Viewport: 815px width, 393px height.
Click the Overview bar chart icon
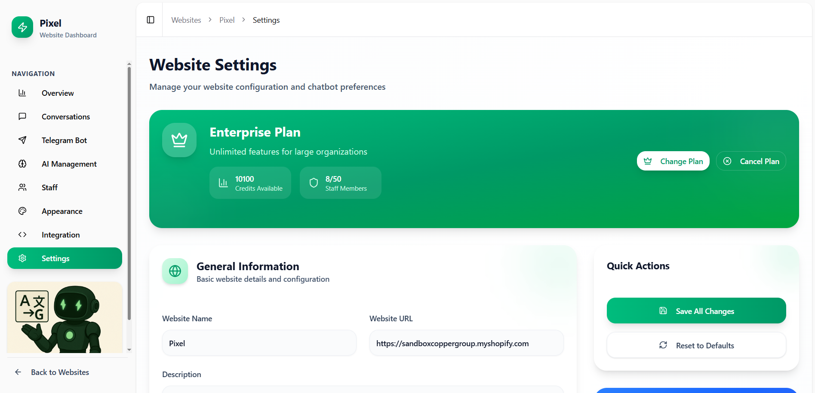click(x=22, y=93)
